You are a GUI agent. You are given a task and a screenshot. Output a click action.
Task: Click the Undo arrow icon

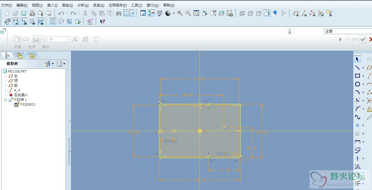click(61, 13)
